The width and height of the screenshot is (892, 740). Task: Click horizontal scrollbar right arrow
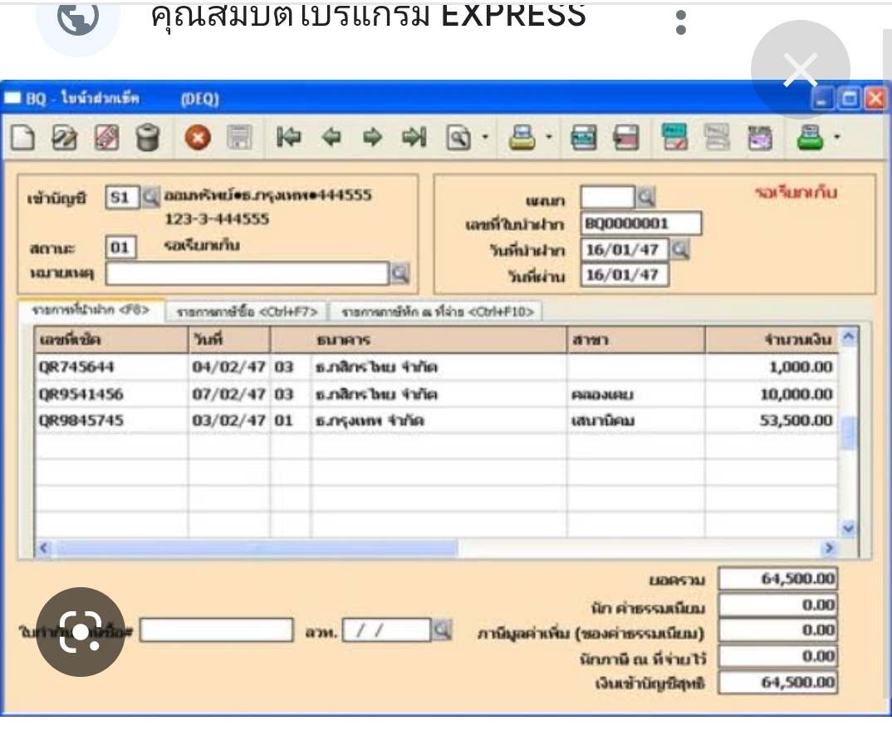829,548
